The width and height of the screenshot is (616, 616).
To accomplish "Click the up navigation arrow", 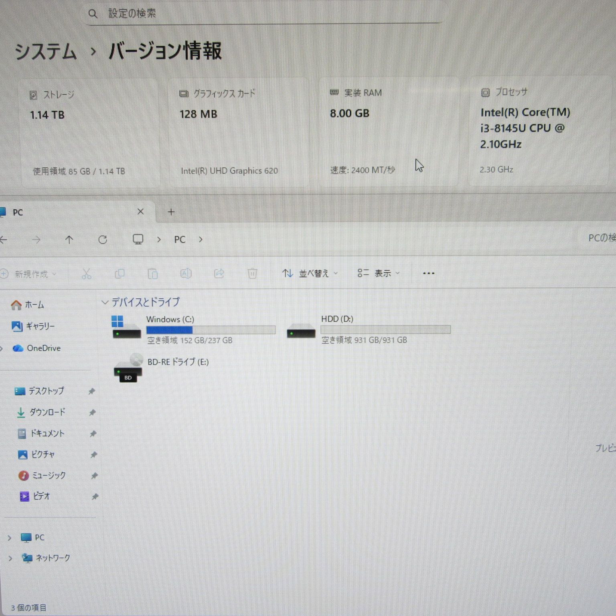I will 69,239.
